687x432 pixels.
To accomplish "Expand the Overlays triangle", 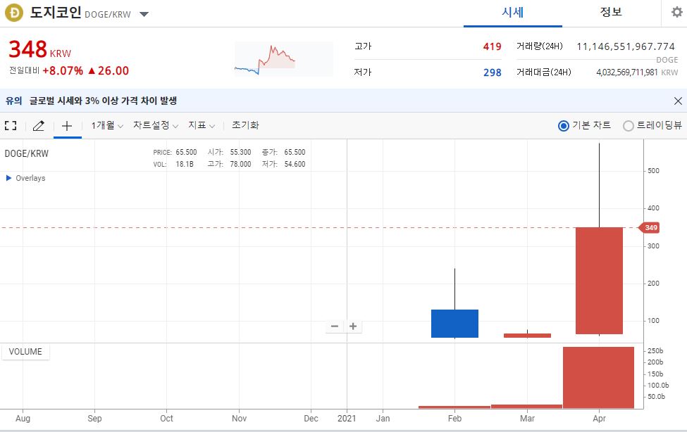I will pyautogui.click(x=8, y=178).
